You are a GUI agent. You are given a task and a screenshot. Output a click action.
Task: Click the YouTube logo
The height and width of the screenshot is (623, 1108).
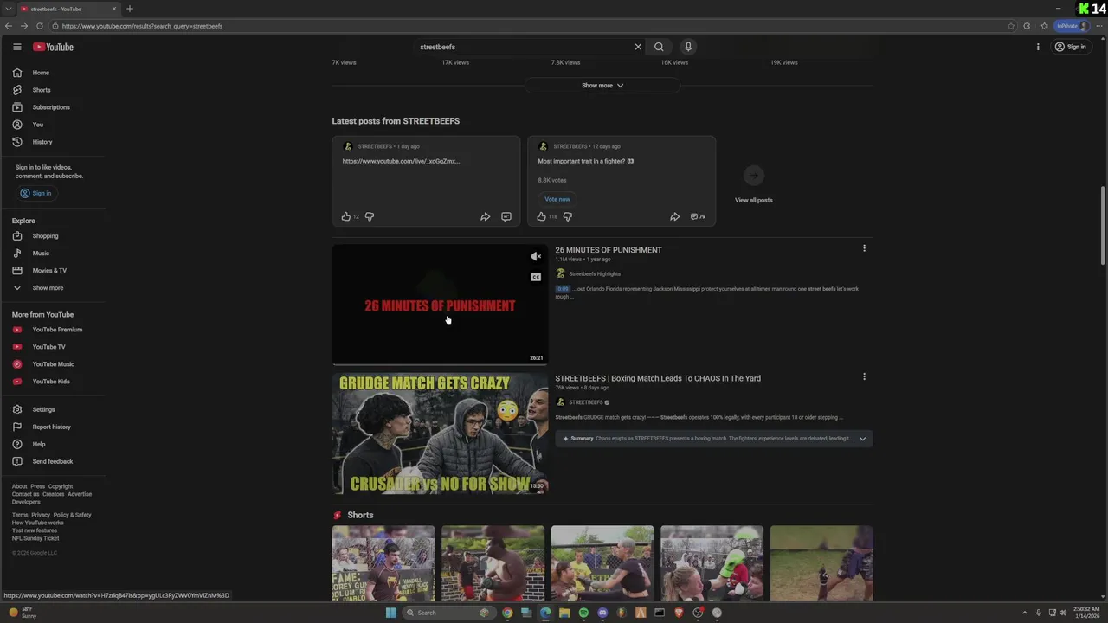click(53, 47)
